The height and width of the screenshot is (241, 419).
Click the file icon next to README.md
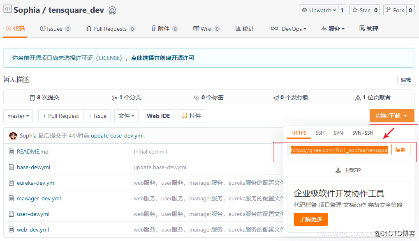tap(11, 151)
